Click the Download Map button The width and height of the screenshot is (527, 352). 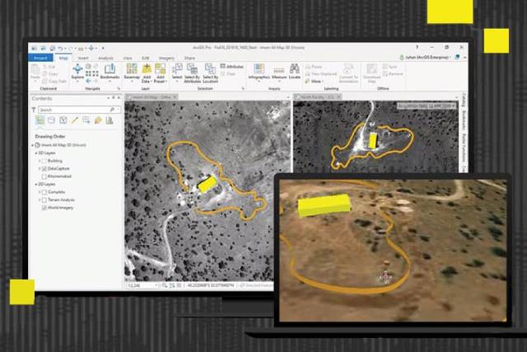371,73
